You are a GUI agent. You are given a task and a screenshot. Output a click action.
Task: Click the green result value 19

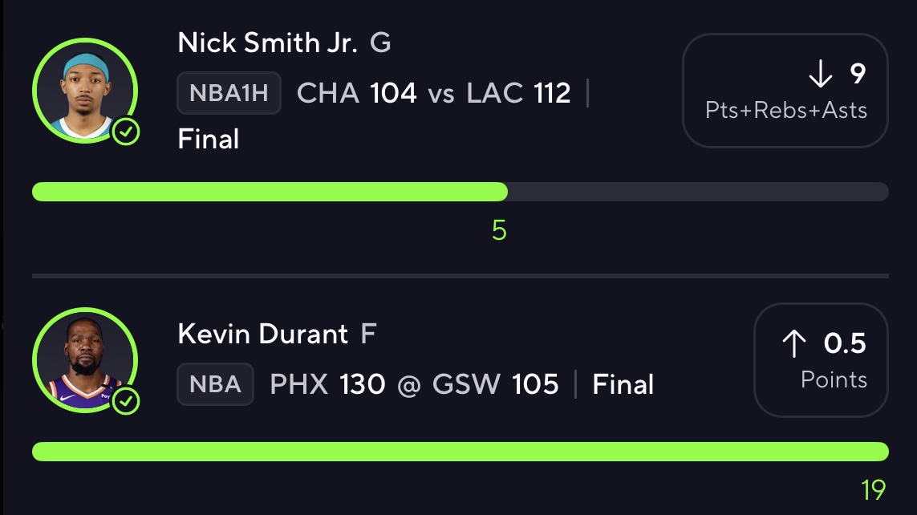coord(873,490)
